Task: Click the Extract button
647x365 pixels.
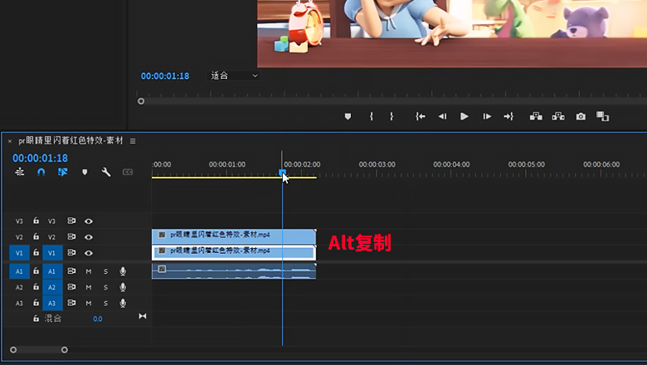Action: click(x=558, y=116)
